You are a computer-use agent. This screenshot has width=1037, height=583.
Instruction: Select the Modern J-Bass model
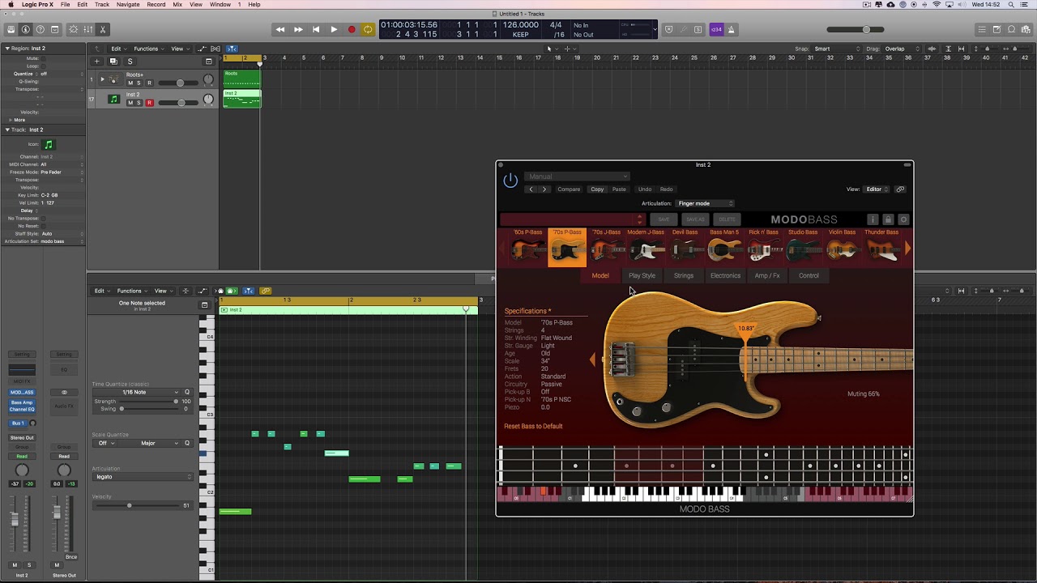[x=646, y=247]
